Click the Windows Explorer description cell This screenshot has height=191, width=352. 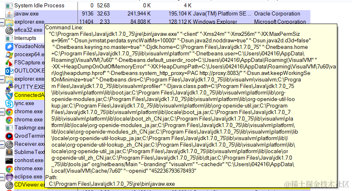[215, 22]
